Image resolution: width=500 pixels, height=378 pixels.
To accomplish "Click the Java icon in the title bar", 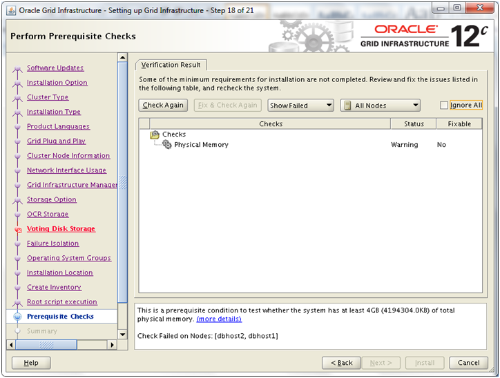I will click(11, 10).
